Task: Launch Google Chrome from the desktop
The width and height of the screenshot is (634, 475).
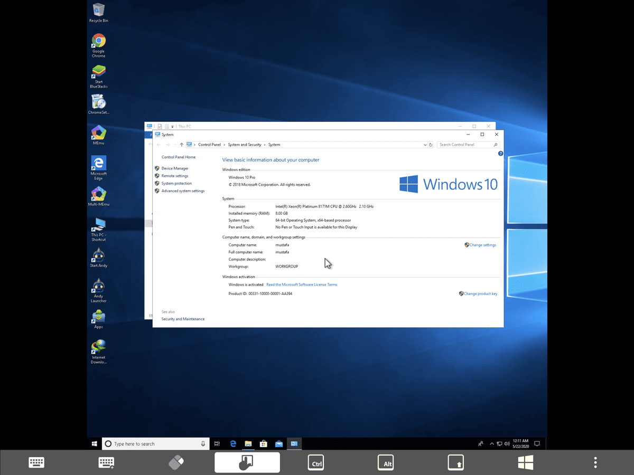Action: pyautogui.click(x=98, y=46)
